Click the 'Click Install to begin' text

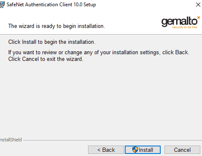(52, 42)
